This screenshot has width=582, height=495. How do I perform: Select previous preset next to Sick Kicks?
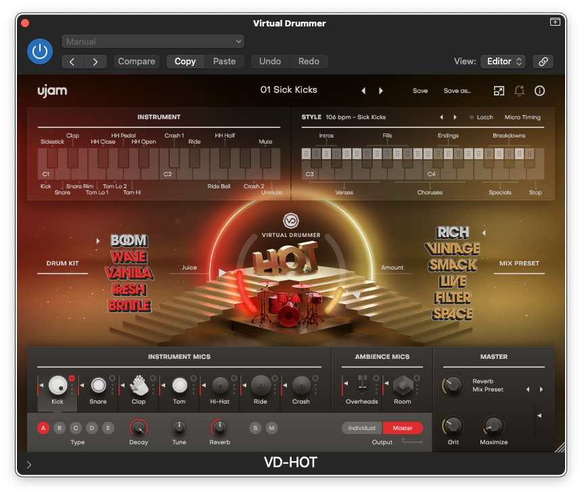coord(363,91)
